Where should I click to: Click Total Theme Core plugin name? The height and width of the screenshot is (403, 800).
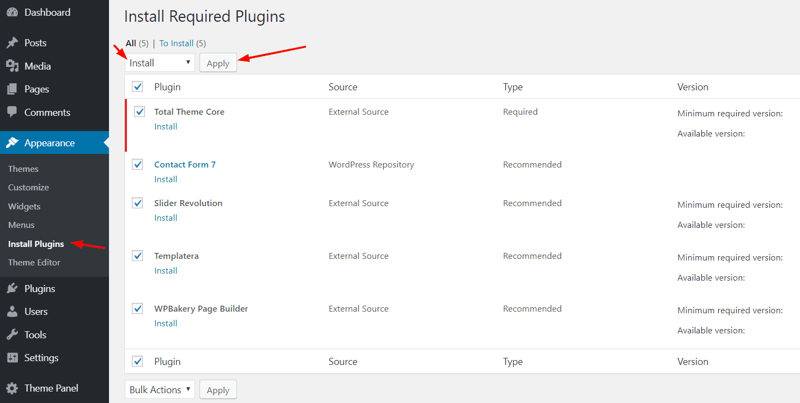(189, 111)
